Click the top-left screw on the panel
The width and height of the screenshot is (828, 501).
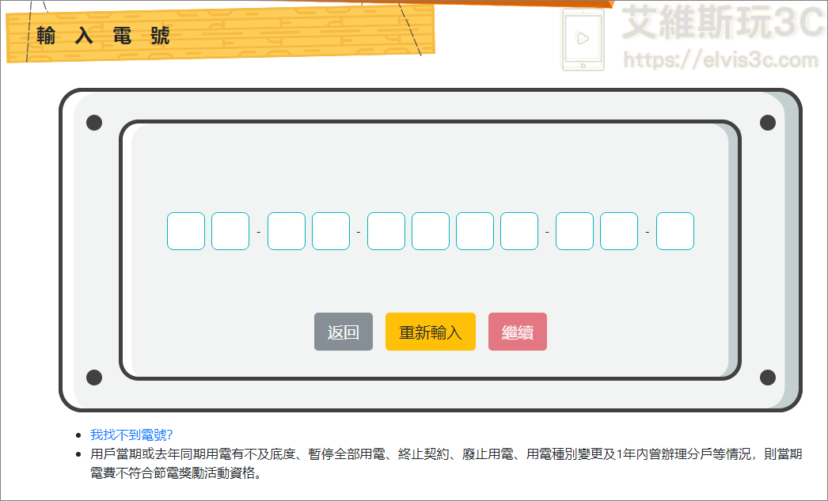94,123
